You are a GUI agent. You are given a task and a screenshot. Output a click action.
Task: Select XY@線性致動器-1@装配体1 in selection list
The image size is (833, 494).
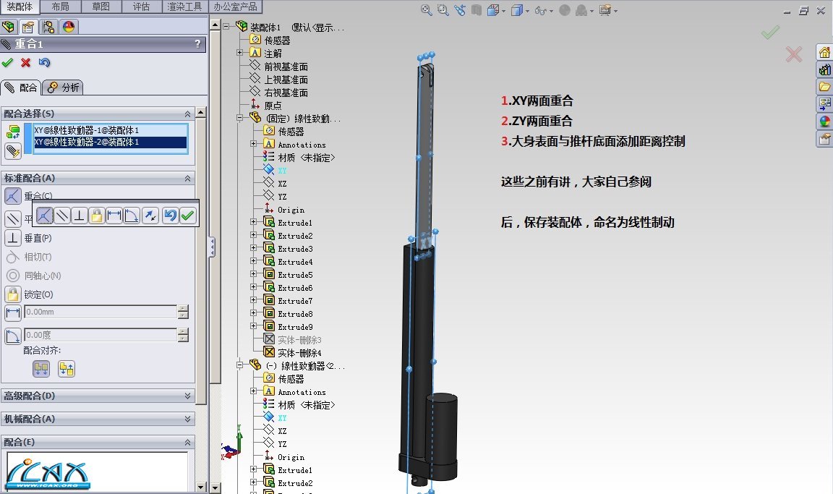click(x=110, y=130)
